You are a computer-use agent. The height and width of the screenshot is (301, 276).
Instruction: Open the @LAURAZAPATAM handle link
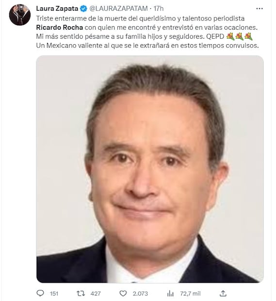(x=118, y=8)
